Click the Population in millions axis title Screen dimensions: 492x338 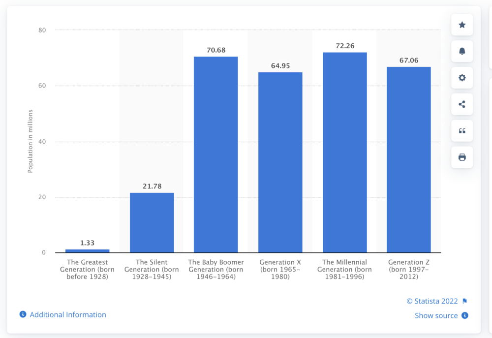point(30,142)
